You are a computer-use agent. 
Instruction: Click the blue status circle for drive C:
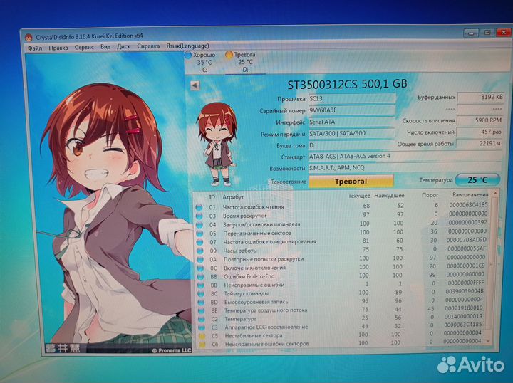pyautogui.click(x=188, y=55)
